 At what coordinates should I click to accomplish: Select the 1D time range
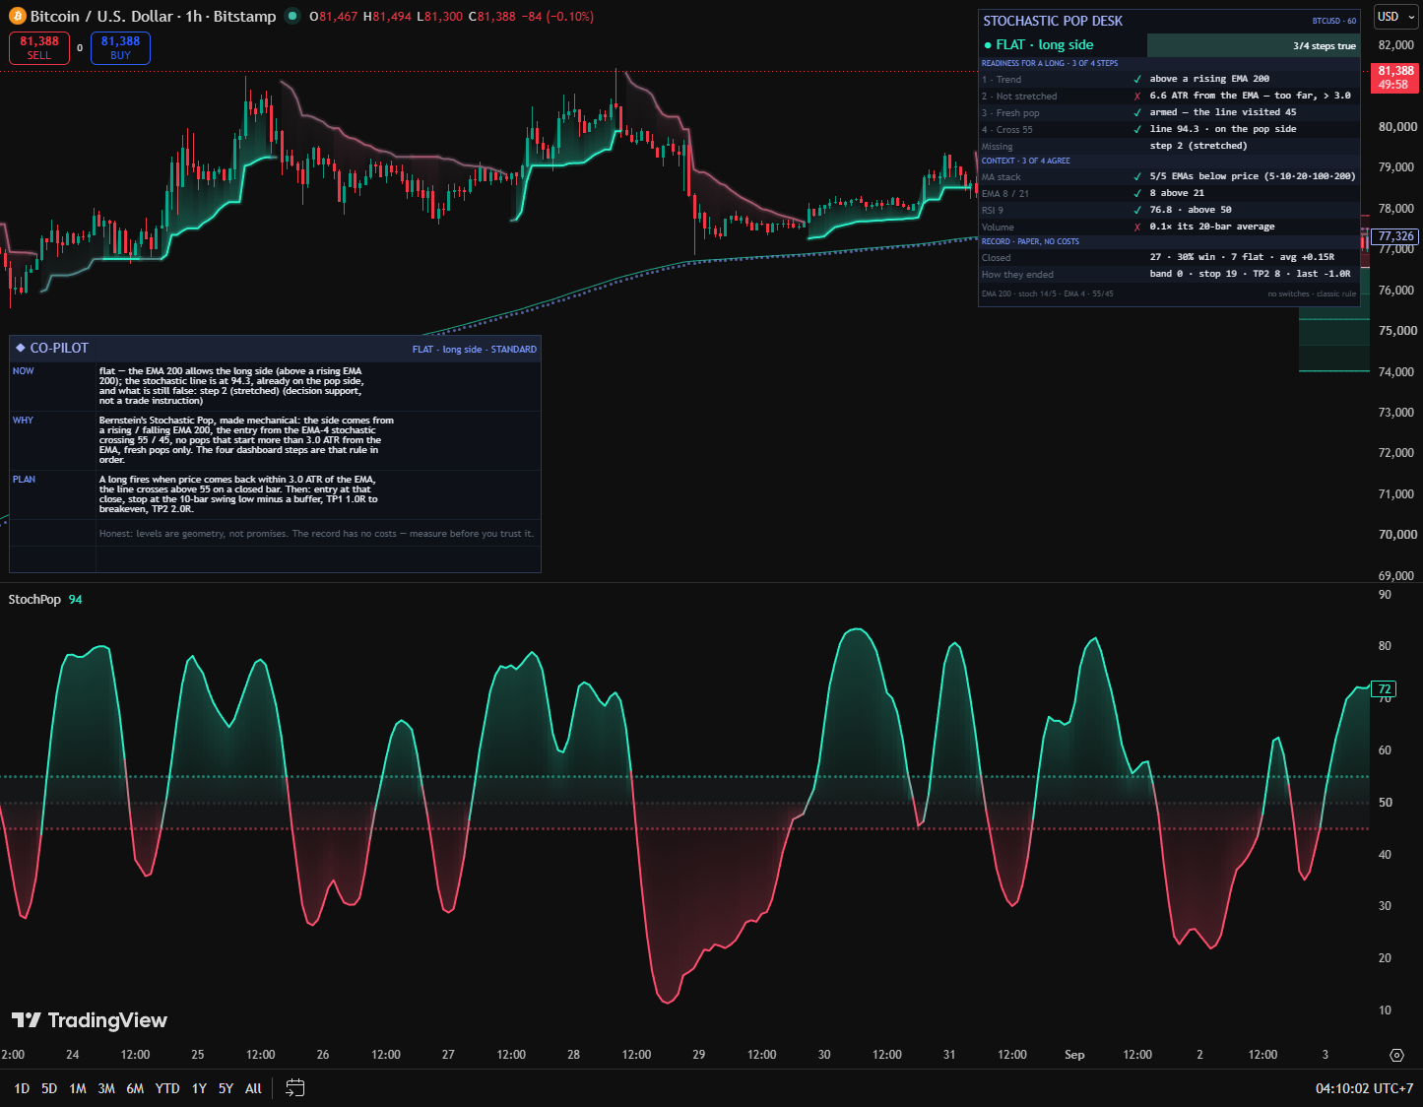(x=22, y=1088)
